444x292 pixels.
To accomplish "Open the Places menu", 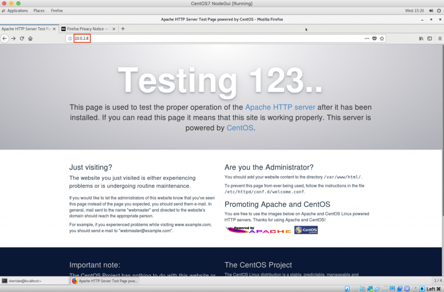I will [39, 11].
